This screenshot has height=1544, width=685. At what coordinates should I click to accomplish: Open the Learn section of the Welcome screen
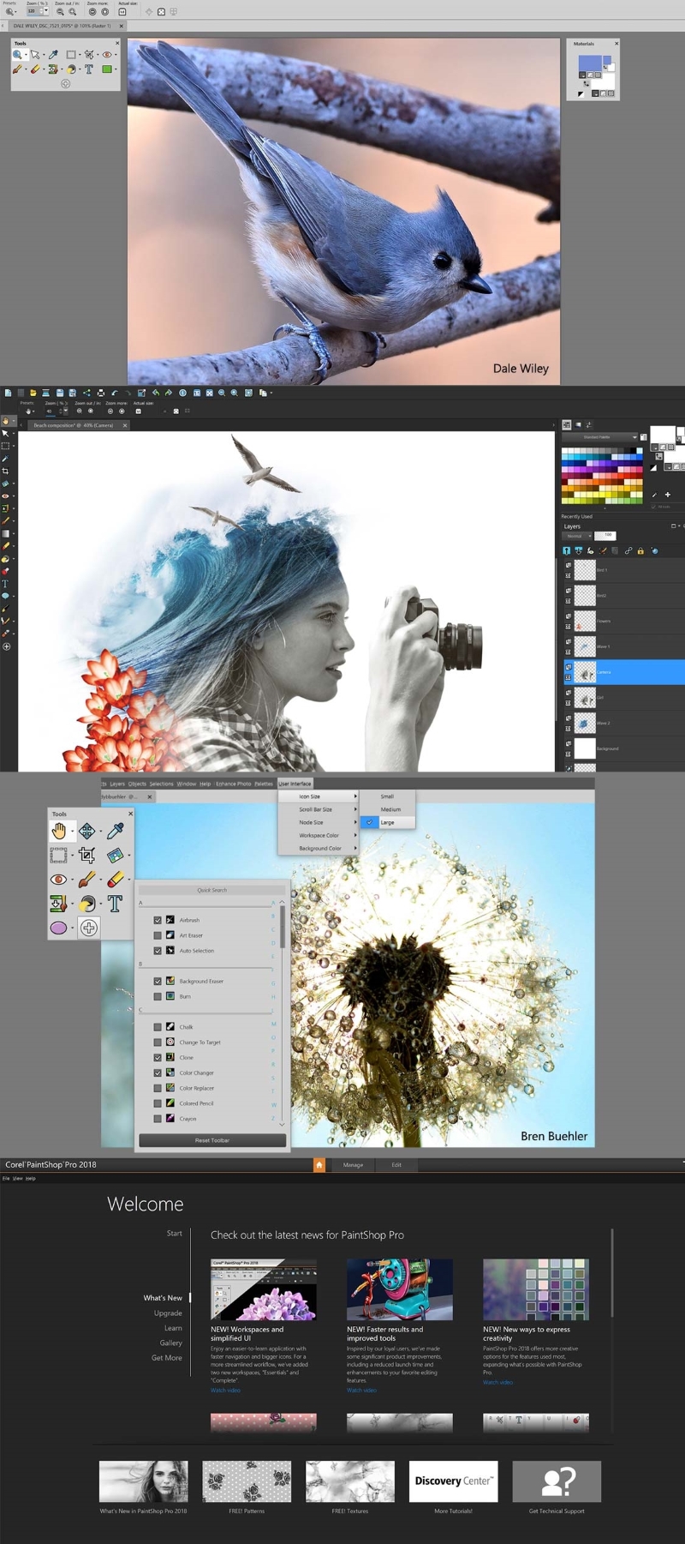click(173, 1328)
